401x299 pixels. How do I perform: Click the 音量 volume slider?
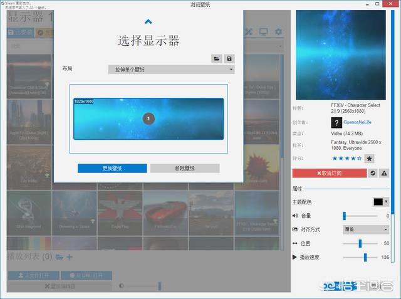click(x=360, y=216)
